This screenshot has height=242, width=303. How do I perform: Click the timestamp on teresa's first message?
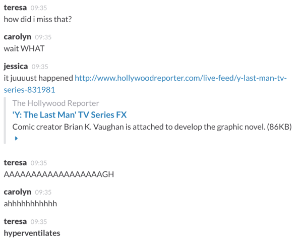pyautogui.click(x=39, y=8)
